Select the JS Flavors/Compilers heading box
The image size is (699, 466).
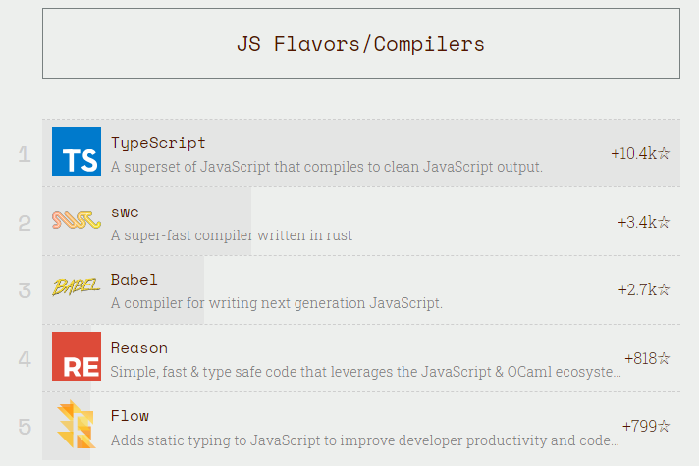(x=360, y=44)
